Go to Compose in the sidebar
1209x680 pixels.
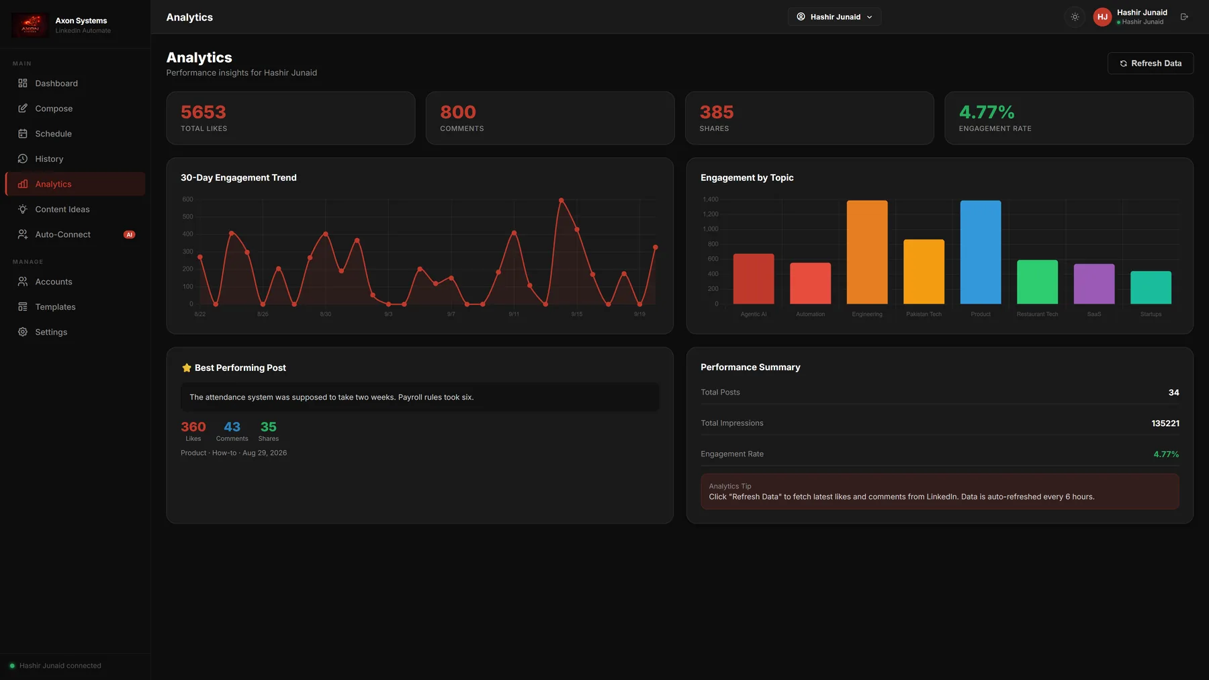coord(75,108)
